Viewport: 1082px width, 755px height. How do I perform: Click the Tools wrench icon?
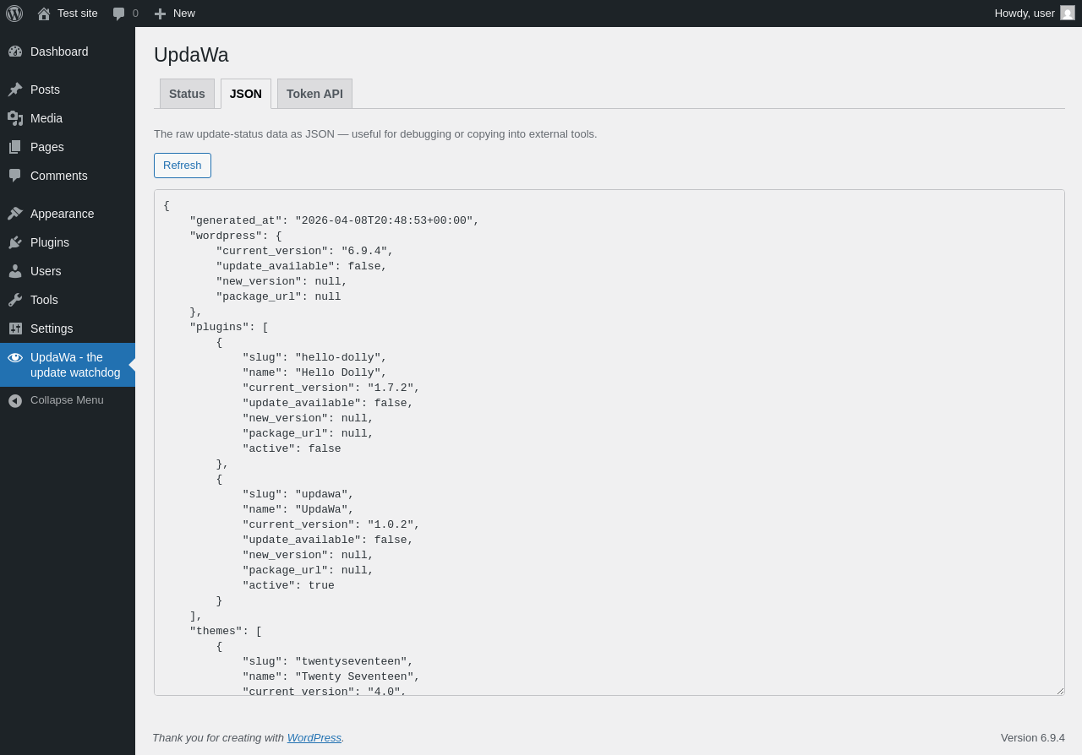[x=15, y=300]
